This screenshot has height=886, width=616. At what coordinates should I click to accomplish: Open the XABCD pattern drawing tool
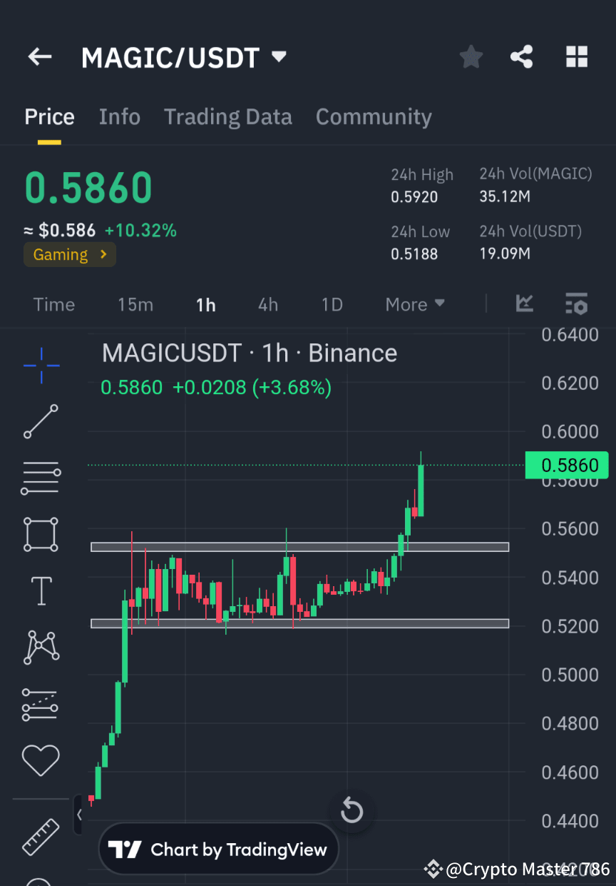(x=41, y=648)
